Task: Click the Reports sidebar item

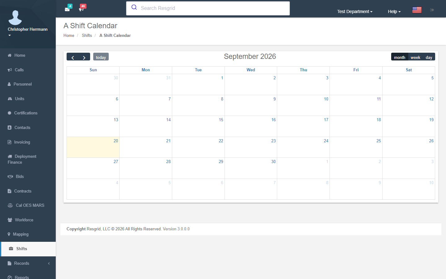Action: click(x=28, y=276)
